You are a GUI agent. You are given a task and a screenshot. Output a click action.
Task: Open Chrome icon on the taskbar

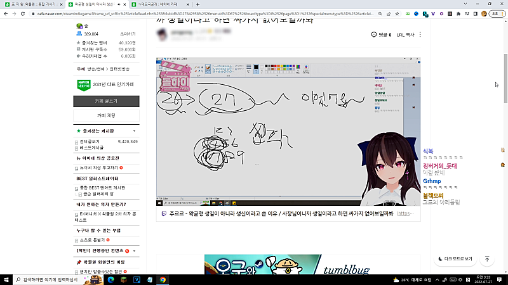click(163, 279)
